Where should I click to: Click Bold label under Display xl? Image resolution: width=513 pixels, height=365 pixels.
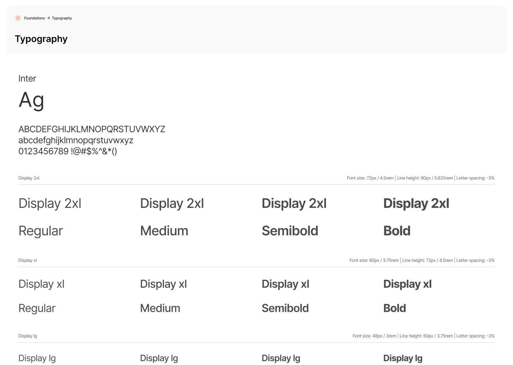point(394,308)
